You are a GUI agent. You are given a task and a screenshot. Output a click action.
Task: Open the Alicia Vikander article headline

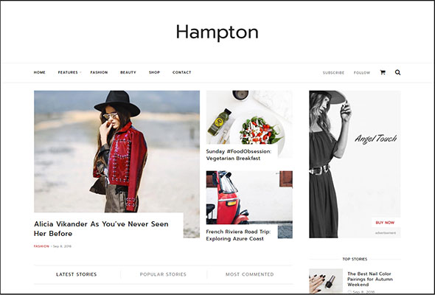[101, 229]
